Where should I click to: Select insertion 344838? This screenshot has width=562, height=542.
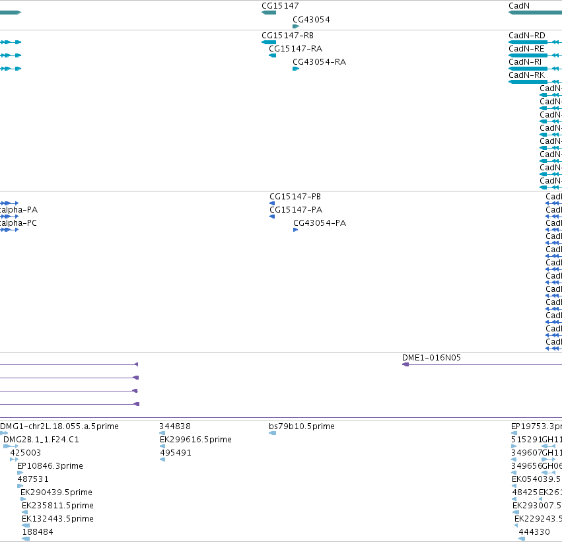click(x=175, y=426)
